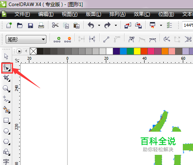Convert line to curve
The image size is (193, 165).
(x=117, y=39)
